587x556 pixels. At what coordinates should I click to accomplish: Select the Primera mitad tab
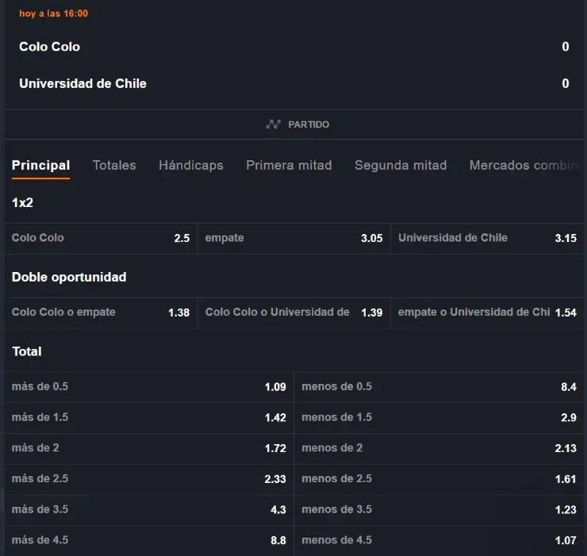tap(289, 166)
